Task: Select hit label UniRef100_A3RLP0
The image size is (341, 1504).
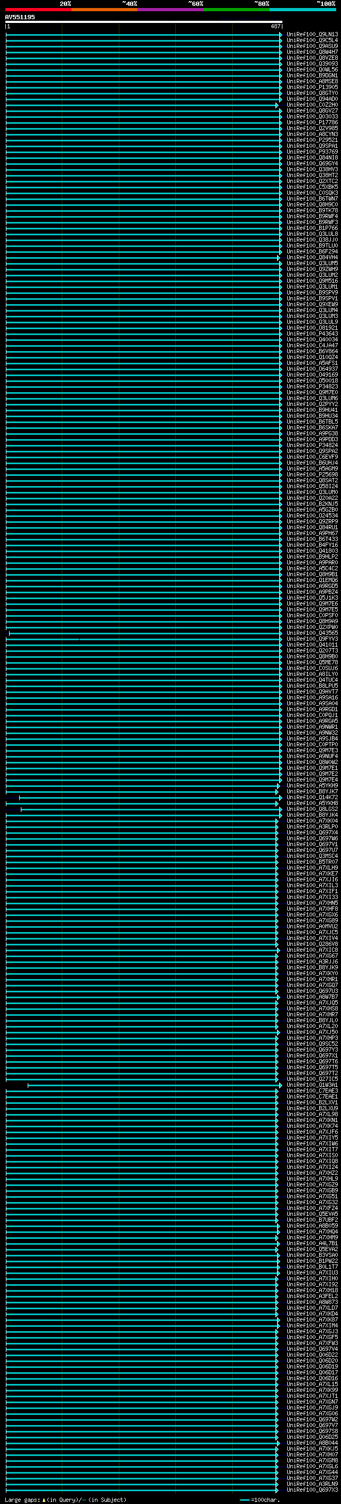Action: 312,827
